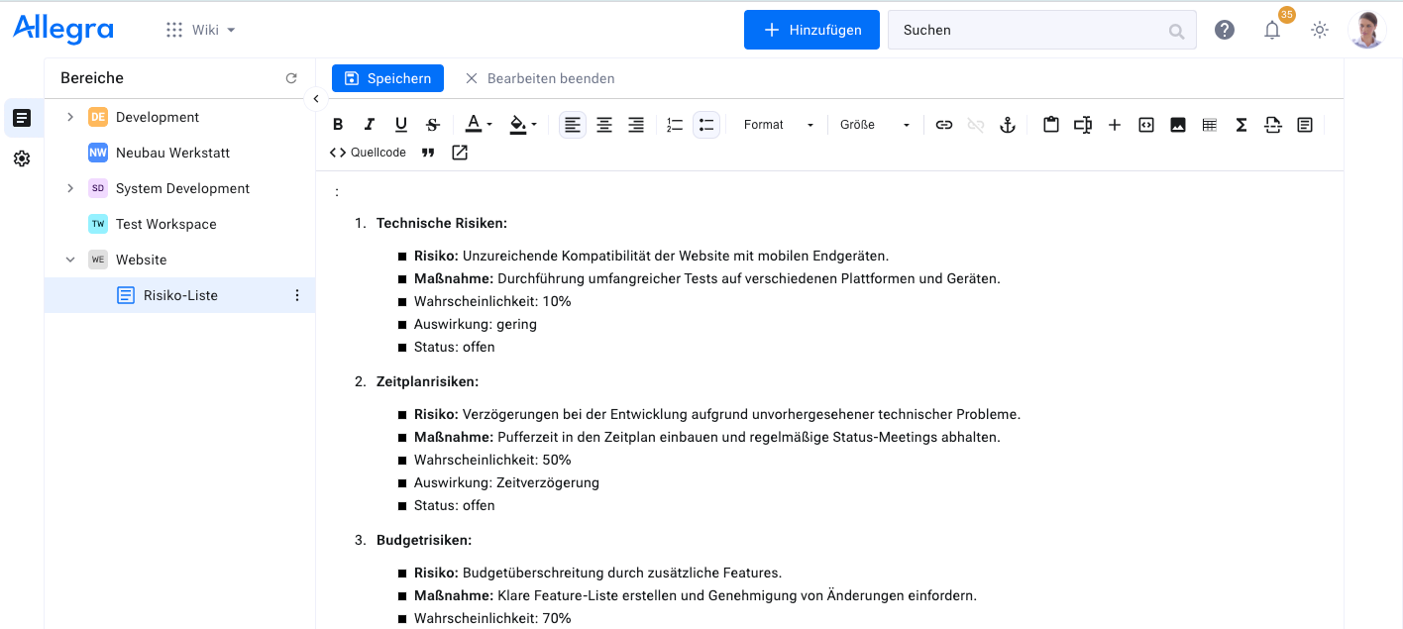Insert a table using the table icon
The image size is (1403, 629).
pos(1210,125)
